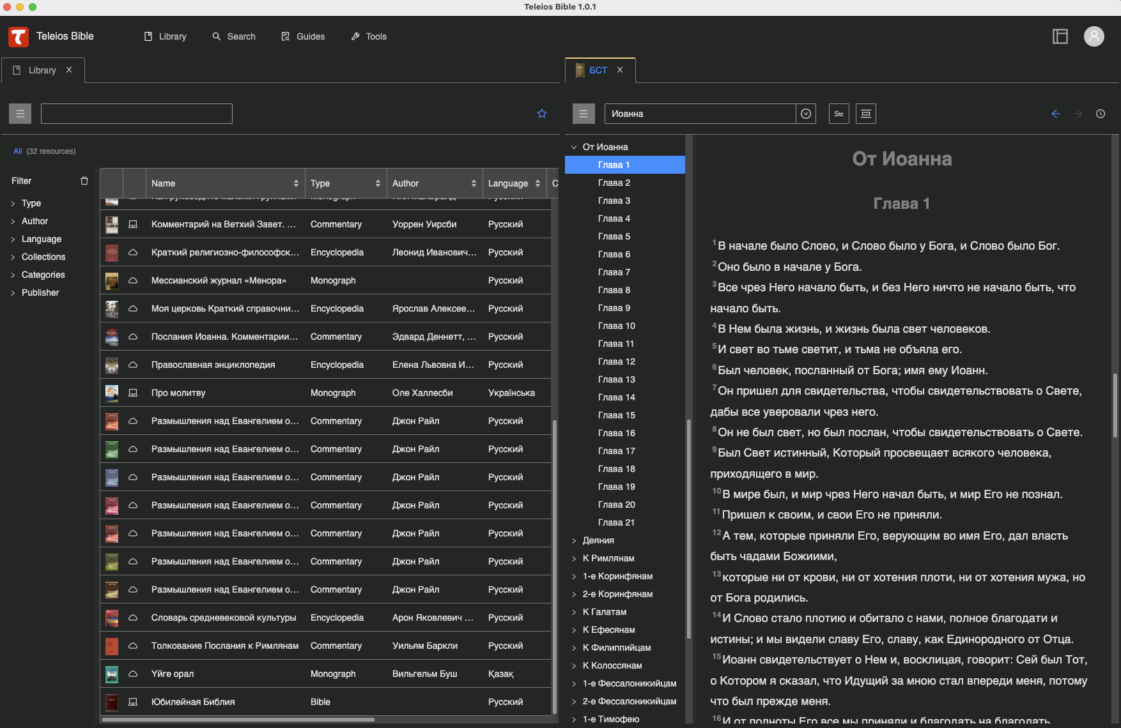
Task: Clear filters with the trash icon
Action: coord(84,181)
